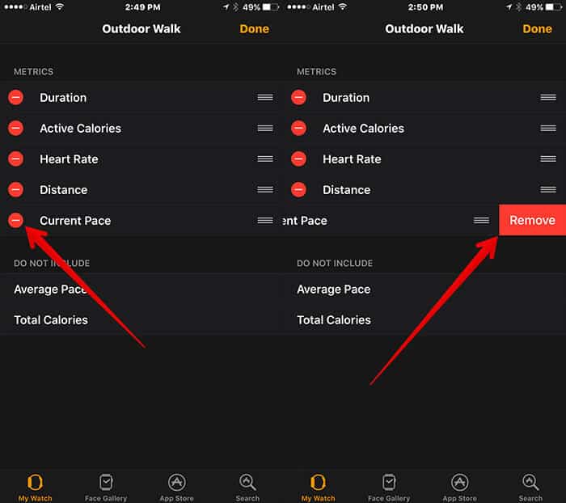Grab the reorder handle beside the Remove button
Image resolution: width=566 pixels, height=503 pixels.
point(482,220)
